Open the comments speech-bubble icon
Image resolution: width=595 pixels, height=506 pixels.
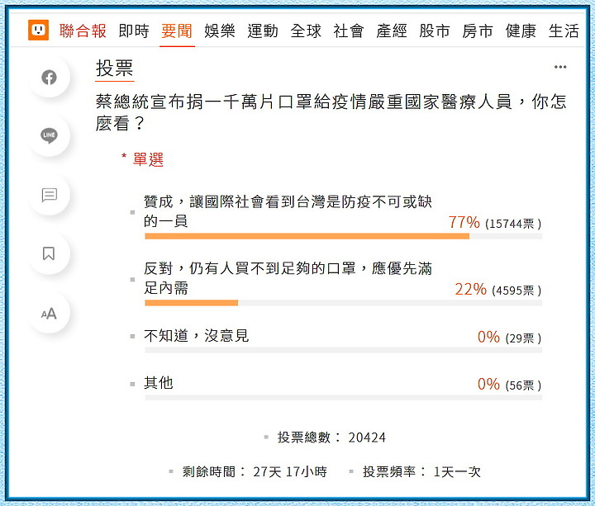point(49,195)
